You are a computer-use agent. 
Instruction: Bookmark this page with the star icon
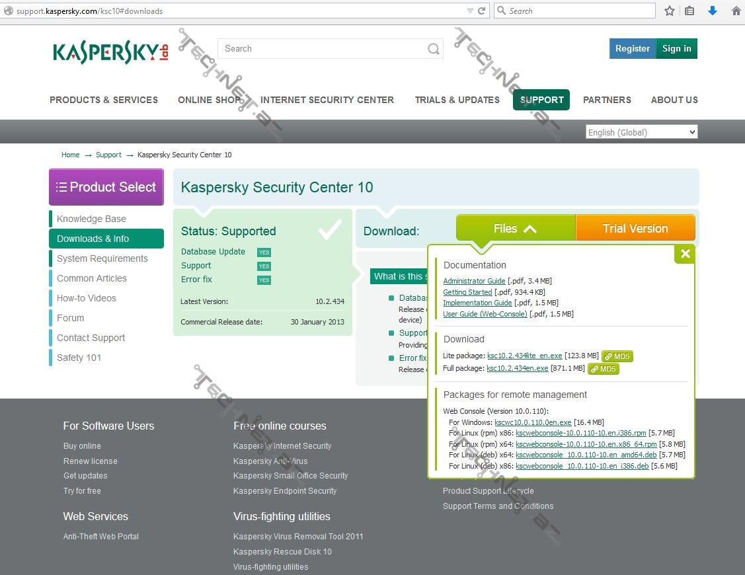[x=669, y=11]
